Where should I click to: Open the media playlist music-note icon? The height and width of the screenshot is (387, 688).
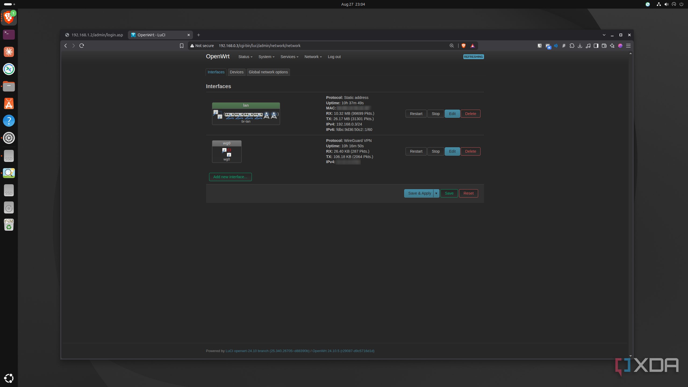pos(588,46)
